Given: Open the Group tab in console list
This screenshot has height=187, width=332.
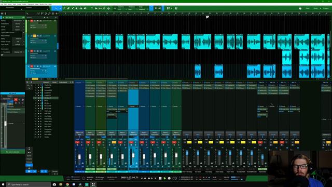Looking at the screenshot, I should pyautogui.click(x=54, y=82).
